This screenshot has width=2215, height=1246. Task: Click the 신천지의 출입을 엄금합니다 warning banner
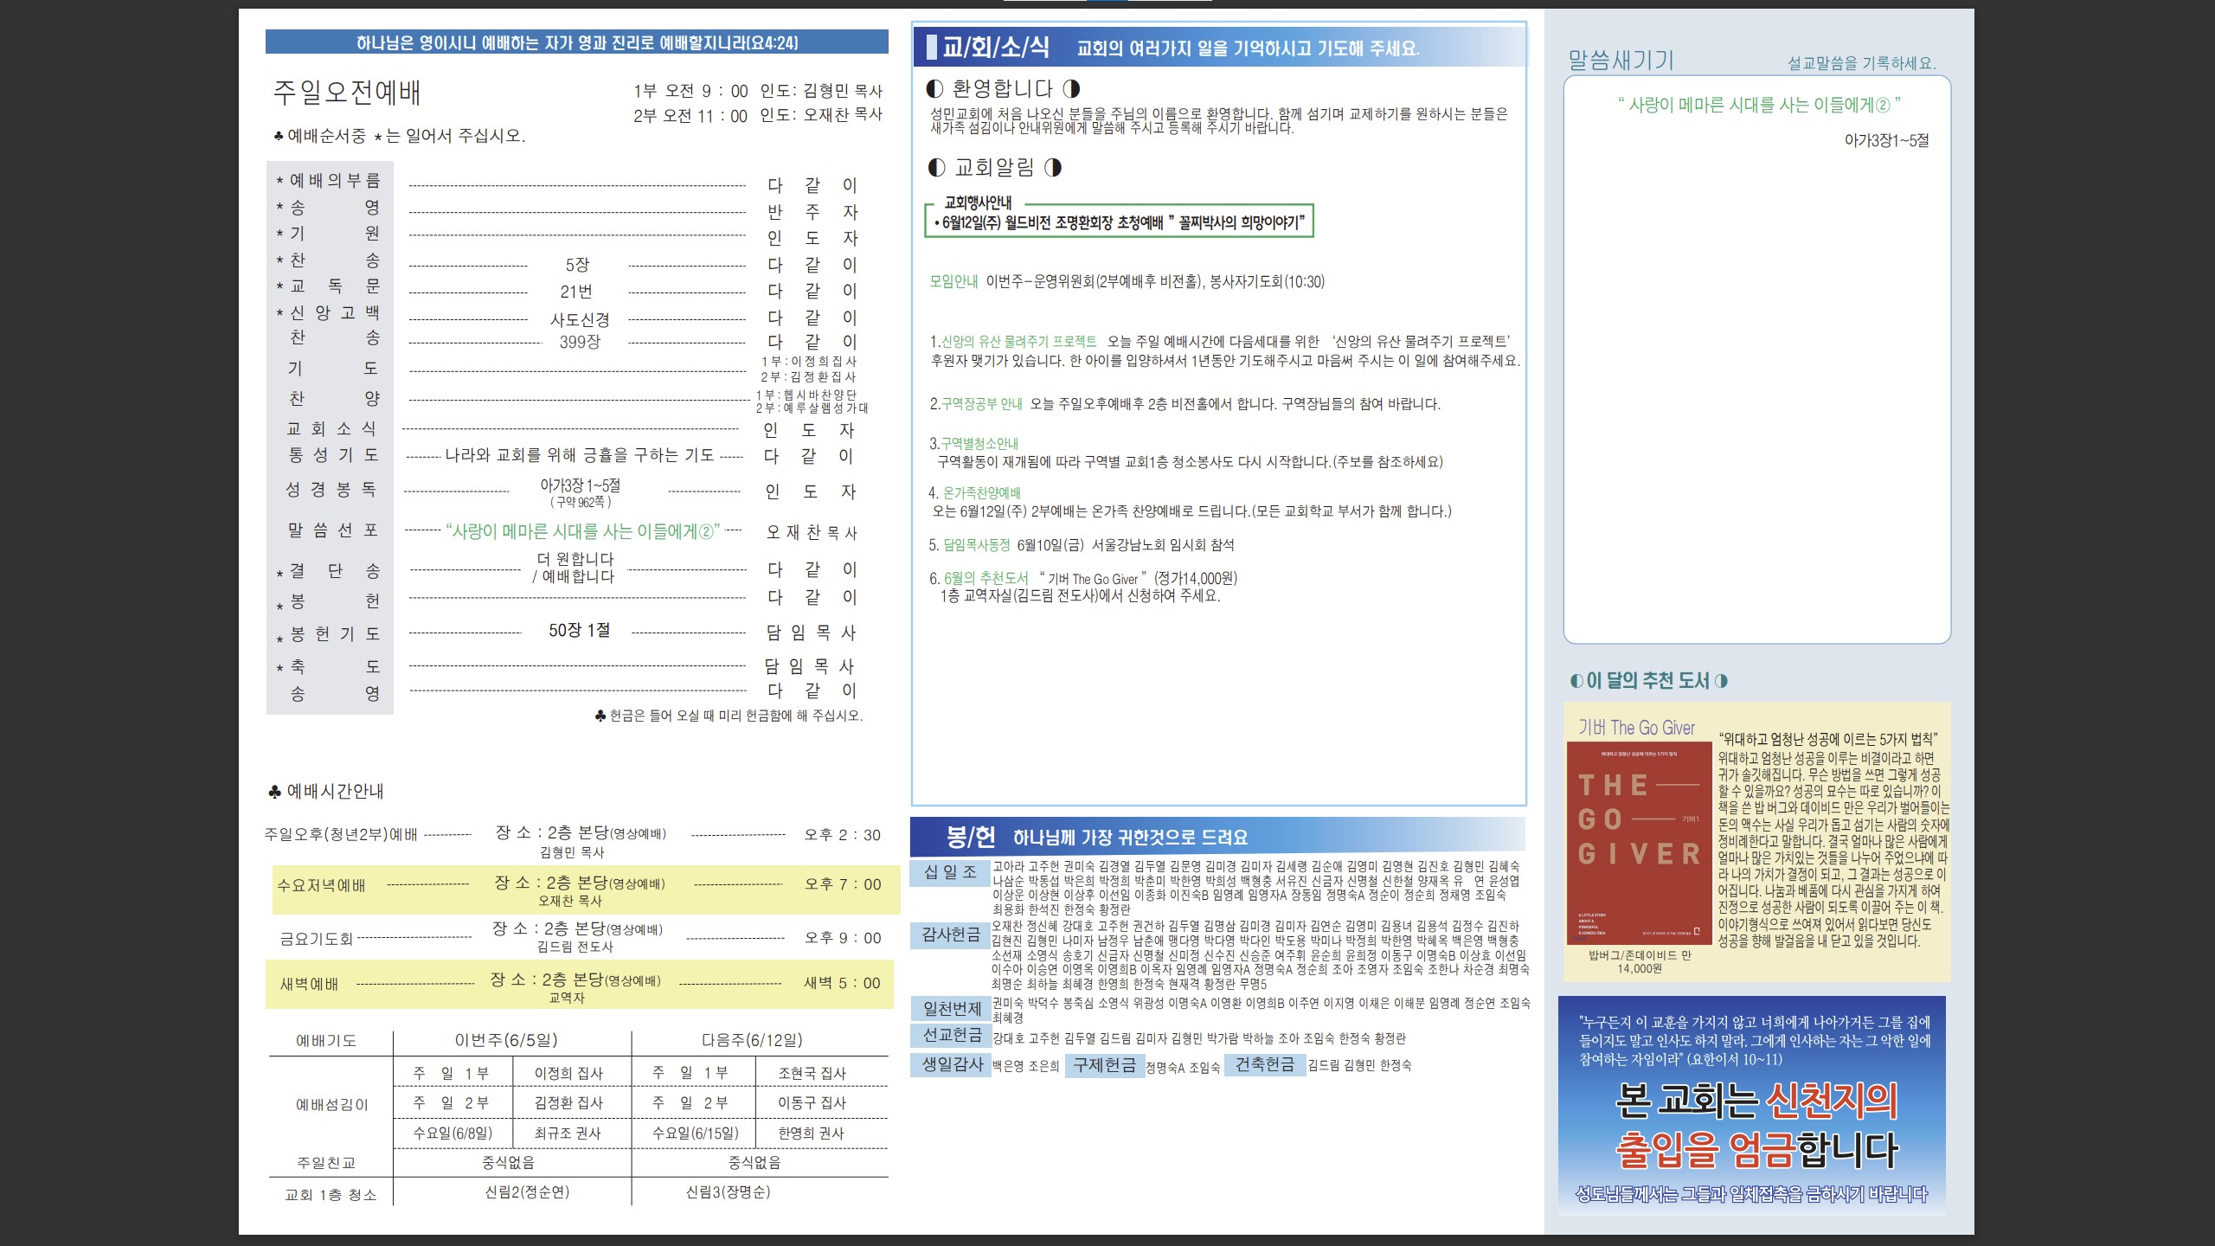pyautogui.click(x=1752, y=1104)
